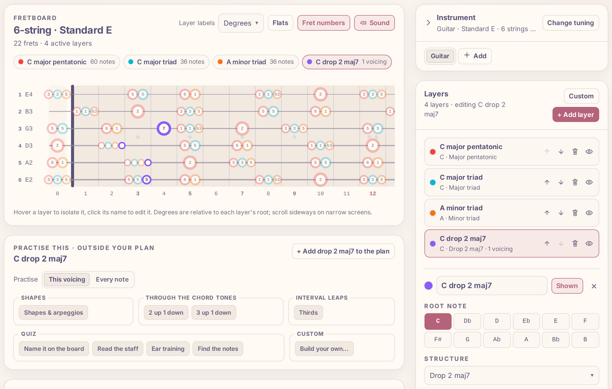Open the Layer labels Degrees dropdown
The image size is (612, 389).
pos(241,23)
